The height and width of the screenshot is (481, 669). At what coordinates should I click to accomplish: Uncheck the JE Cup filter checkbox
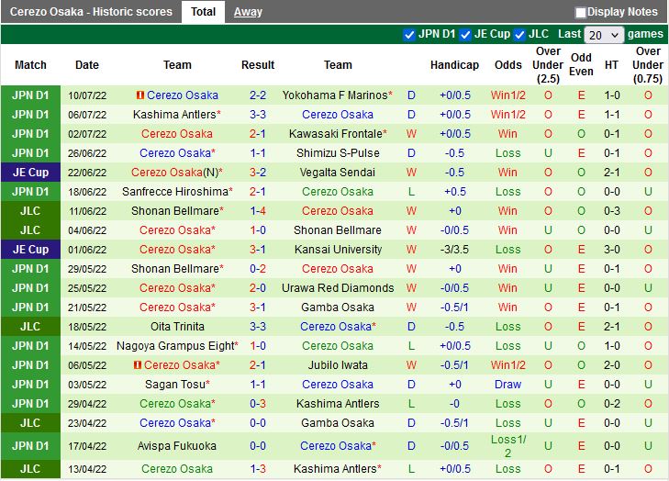pyautogui.click(x=465, y=35)
